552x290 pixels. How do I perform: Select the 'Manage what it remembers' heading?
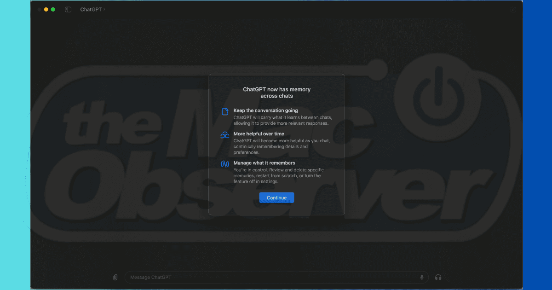point(264,163)
